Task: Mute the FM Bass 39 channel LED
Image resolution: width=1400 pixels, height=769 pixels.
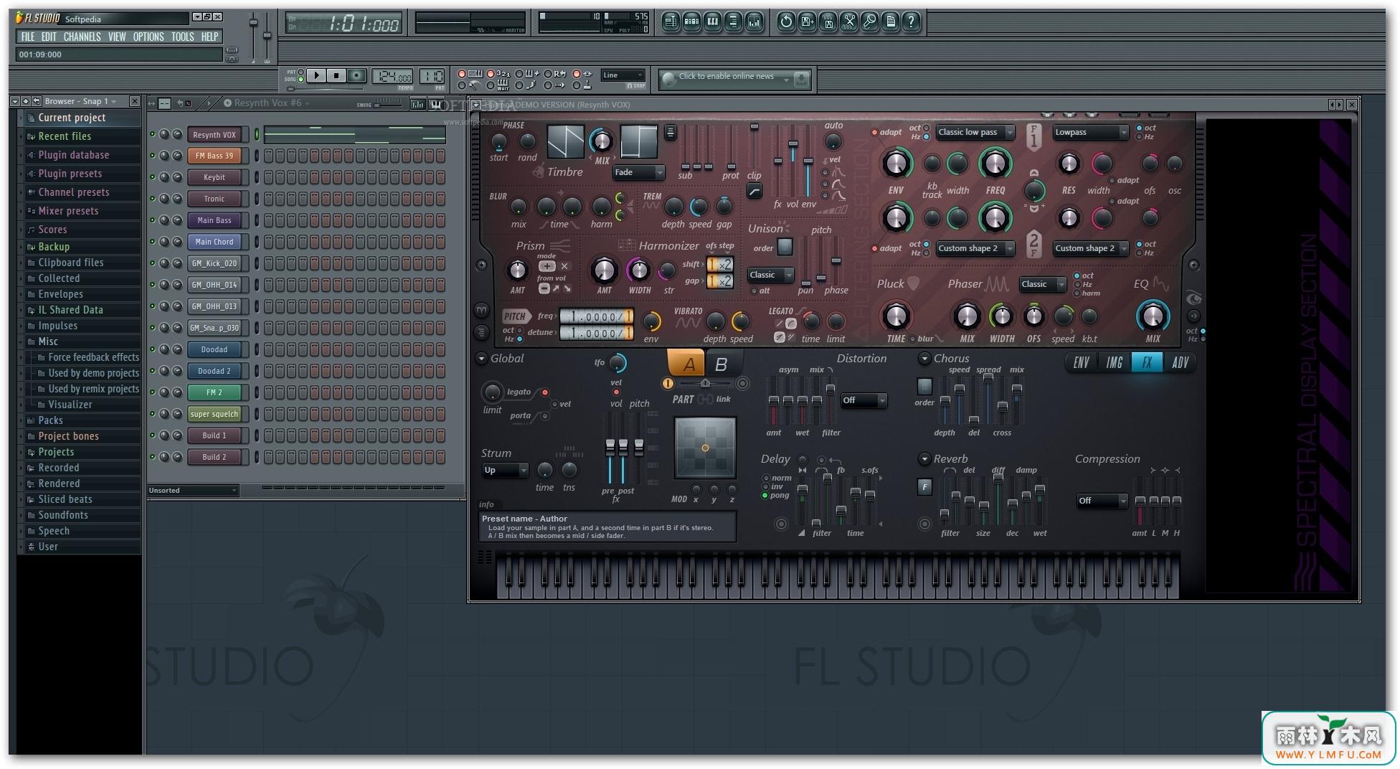Action: pos(152,155)
